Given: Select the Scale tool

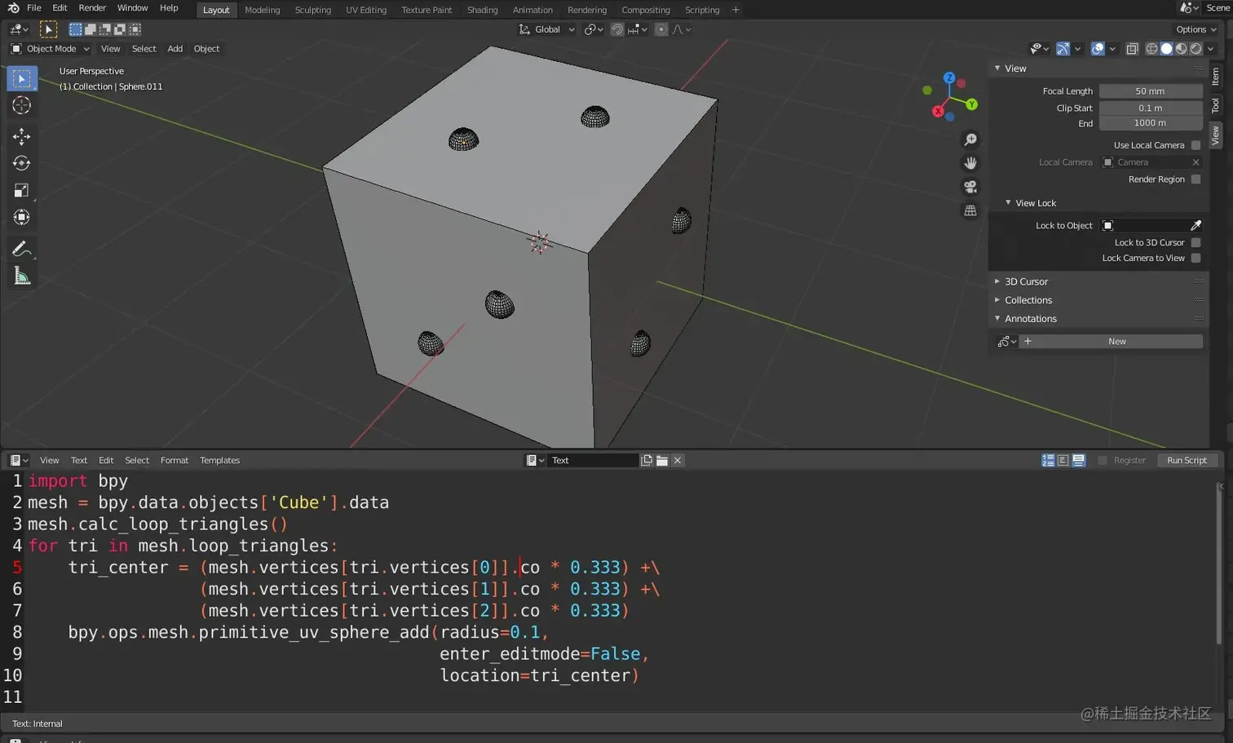Looking at the screenshot, I should pos(22,189).
